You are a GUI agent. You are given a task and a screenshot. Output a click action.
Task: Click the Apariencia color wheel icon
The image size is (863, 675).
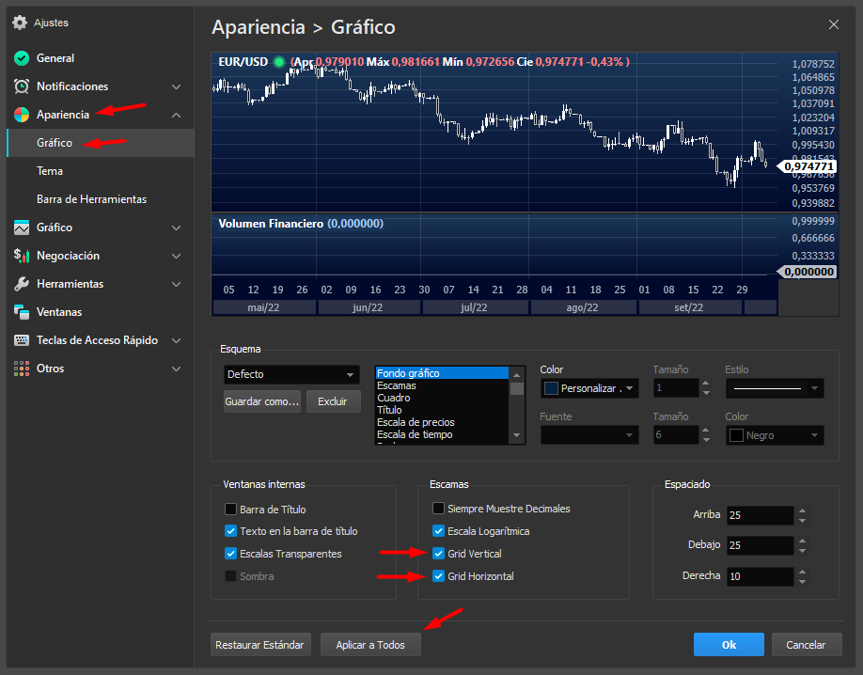click(22, 115)
